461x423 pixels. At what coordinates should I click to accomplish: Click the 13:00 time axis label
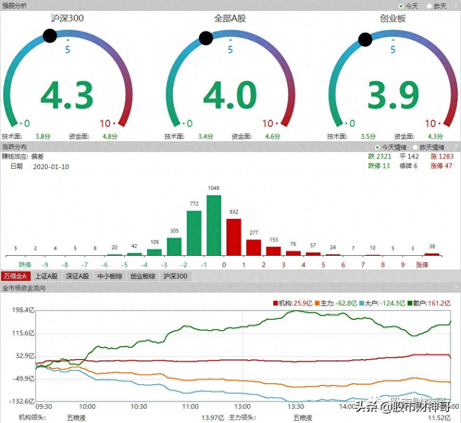242,406
